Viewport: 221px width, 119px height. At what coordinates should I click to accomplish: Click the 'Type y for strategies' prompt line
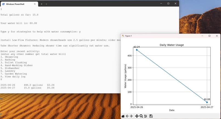pos(41,32)
